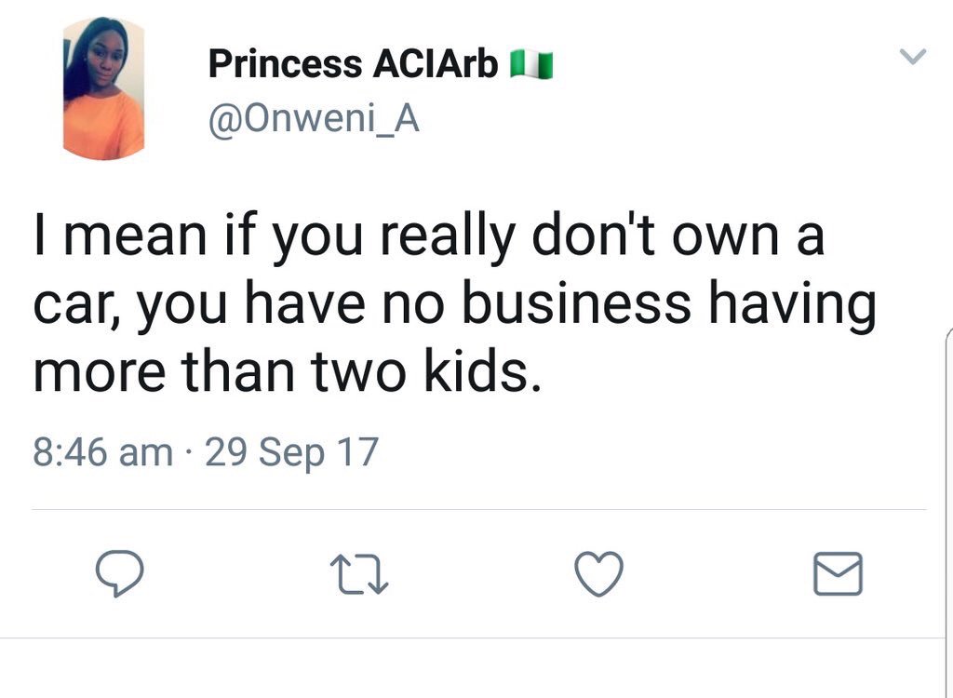
Task: Retweet using the arrows icon
Action: coord(358,573)
